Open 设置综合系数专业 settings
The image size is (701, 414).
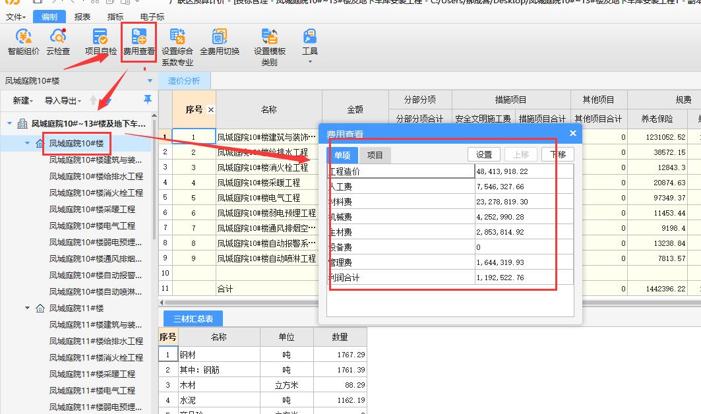[x=177, y=47]
